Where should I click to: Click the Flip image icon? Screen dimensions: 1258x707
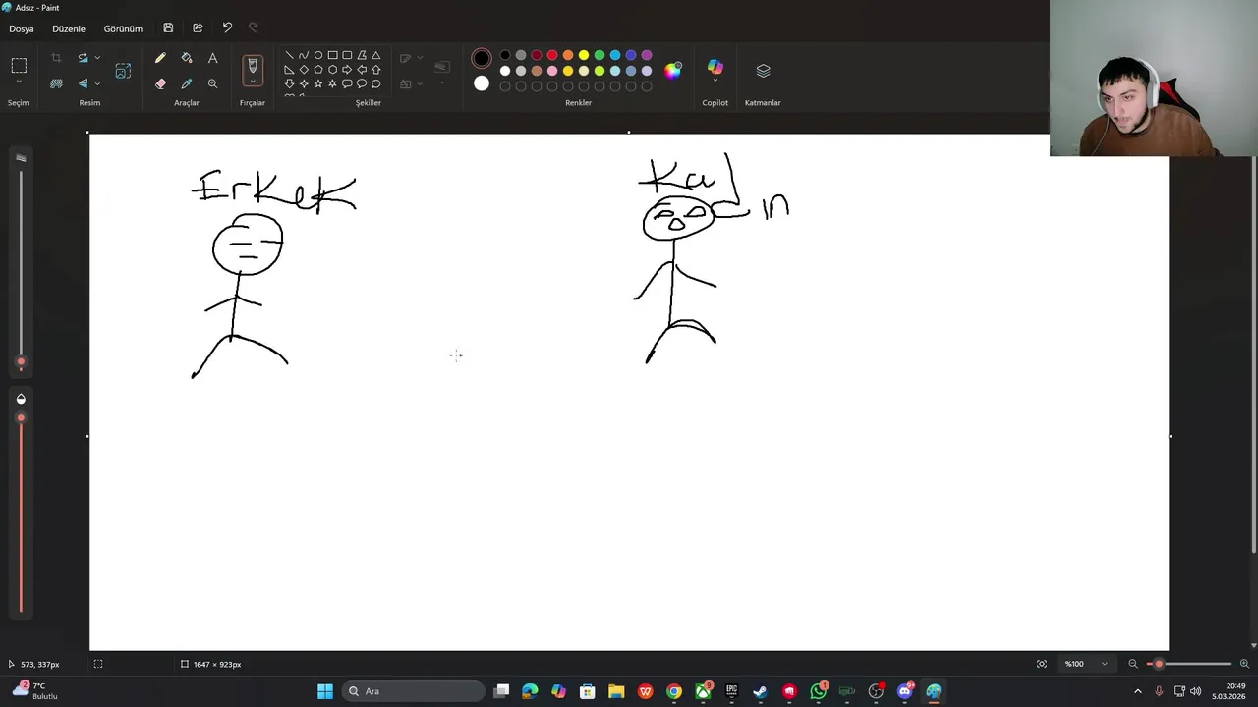[83, 84]
